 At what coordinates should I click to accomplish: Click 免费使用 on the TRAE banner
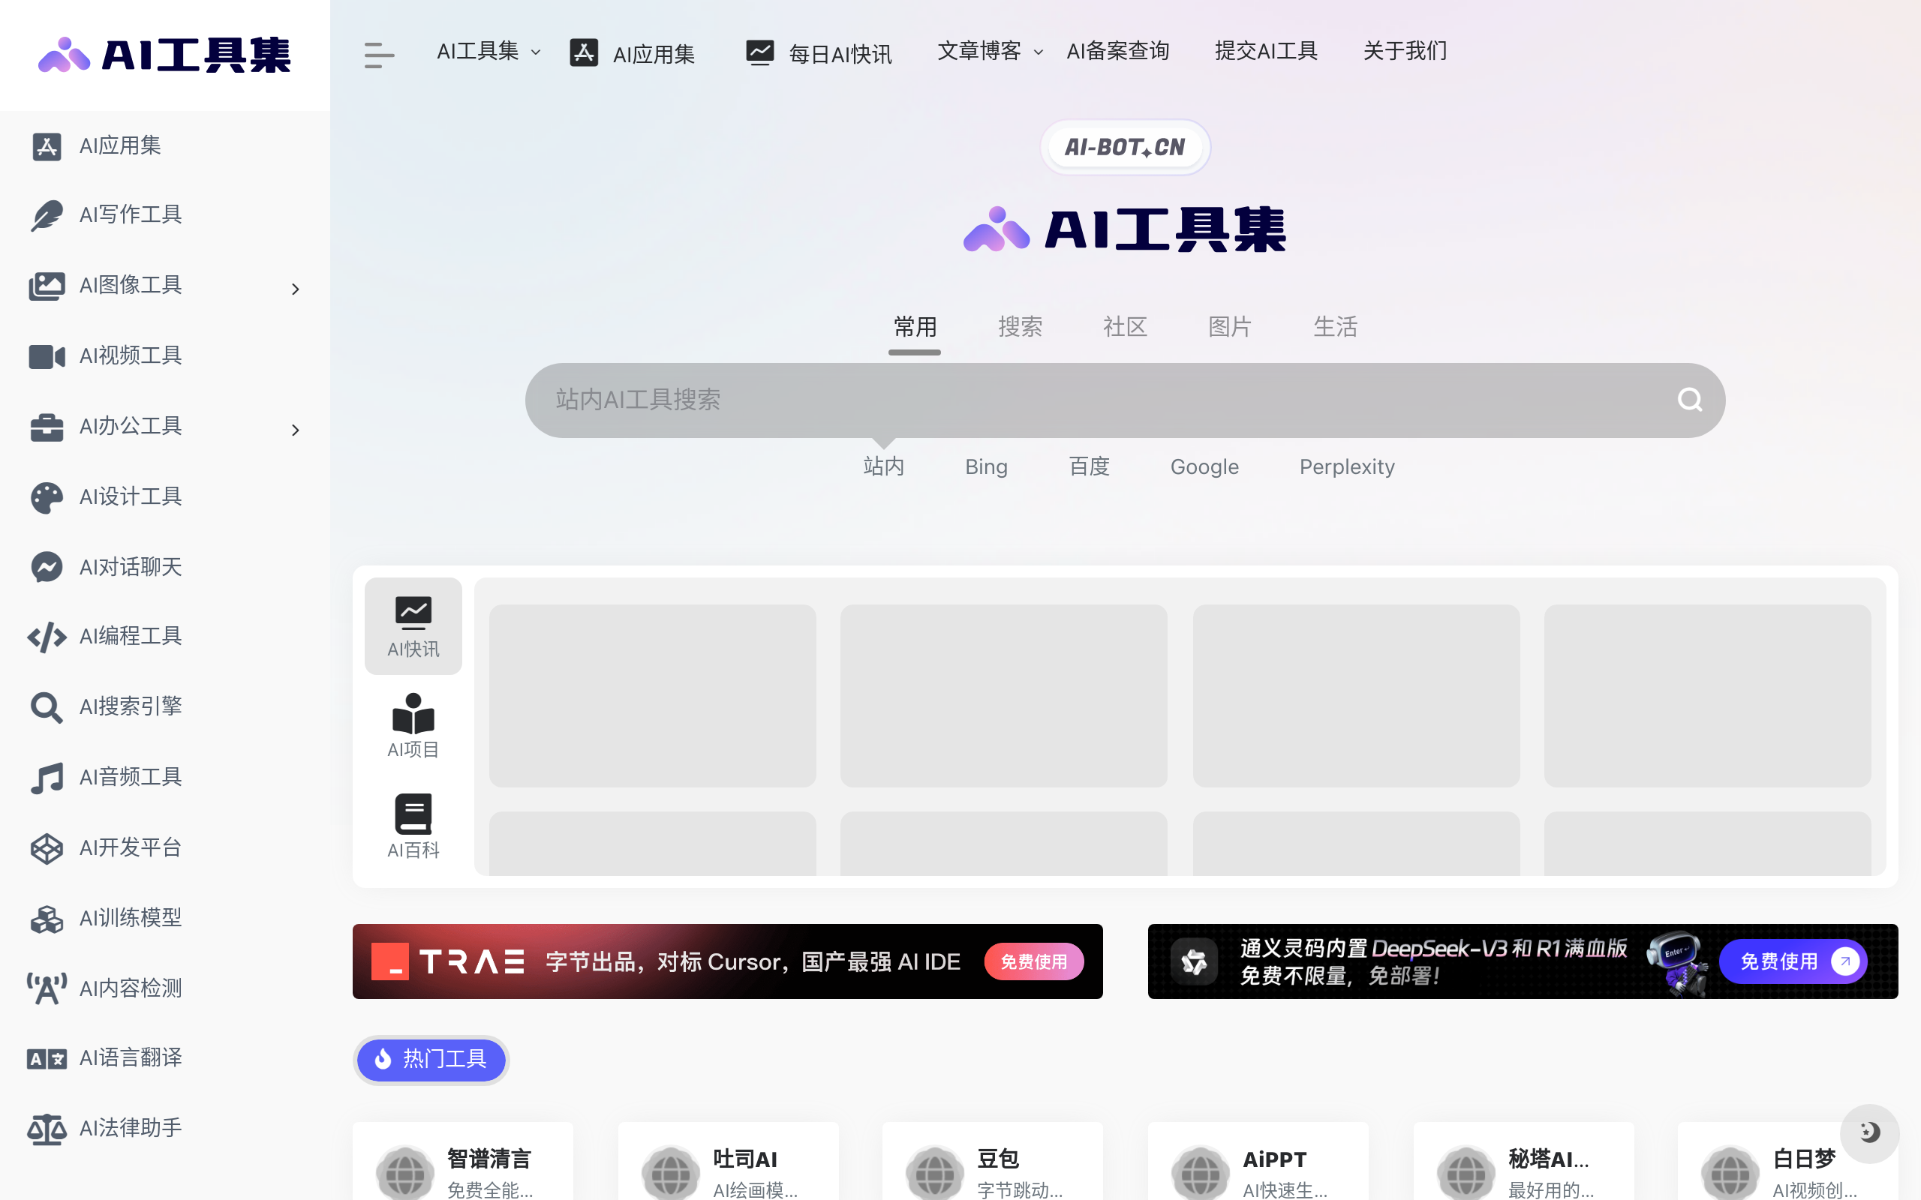1033,961
